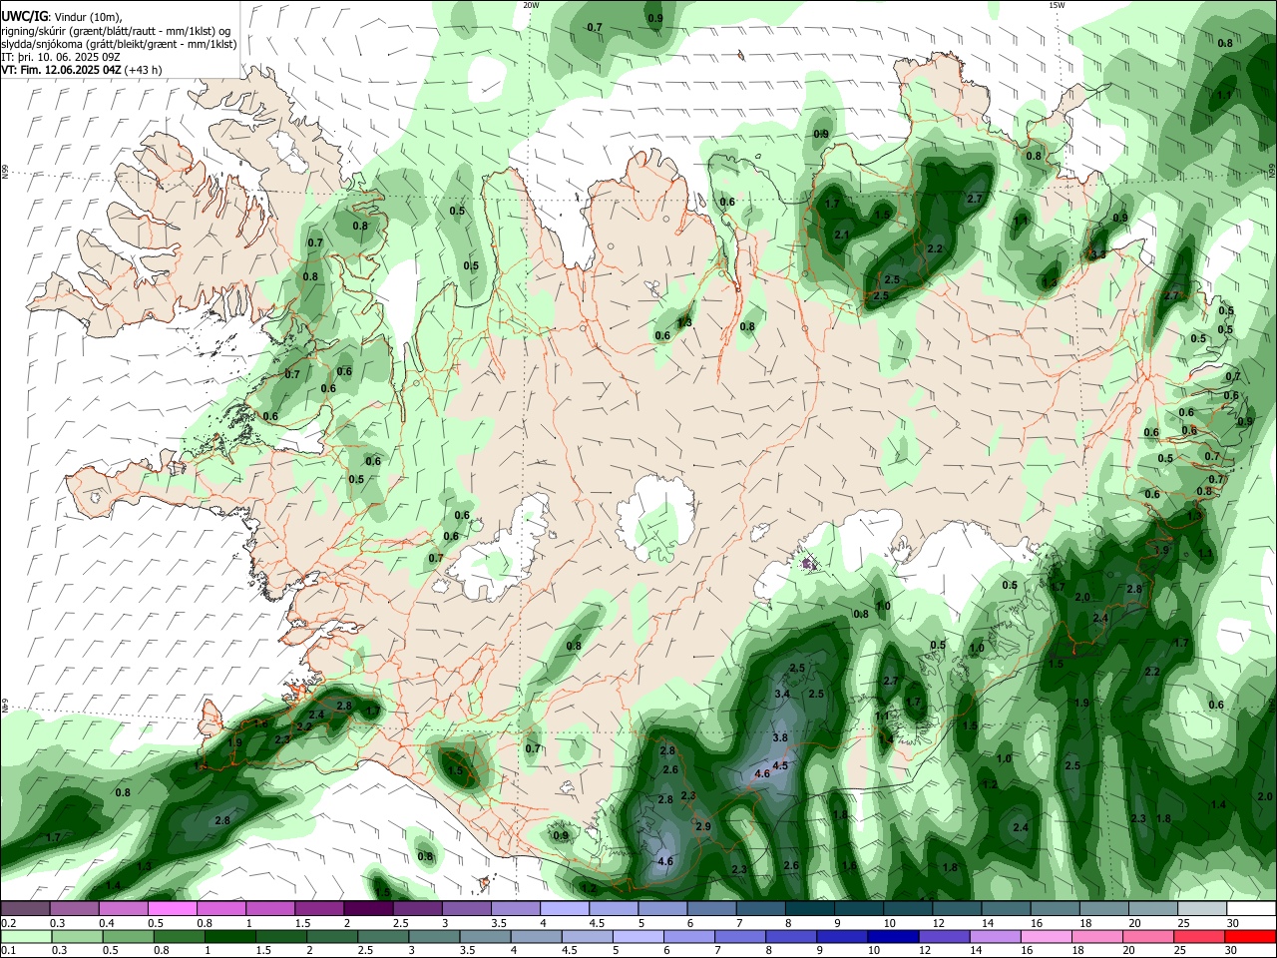Click the white 30+ snow legend swatch

point(1251,909)
